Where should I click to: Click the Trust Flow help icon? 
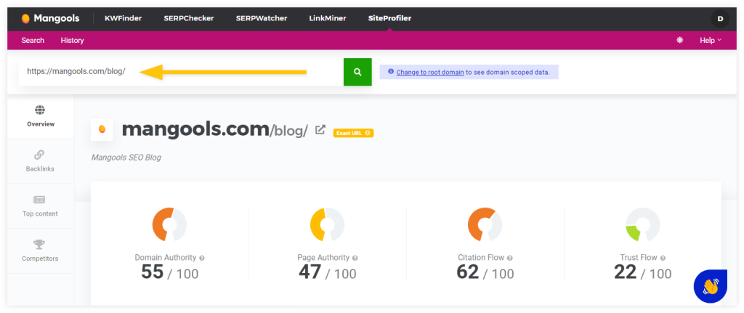(663, 258)
